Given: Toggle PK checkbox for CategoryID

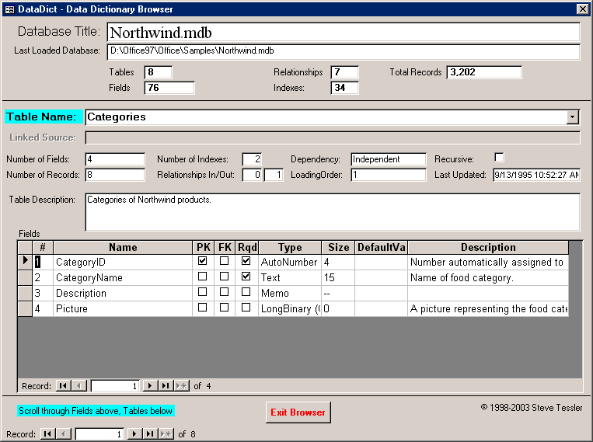Looking at the screenshot, I should 202,260.
